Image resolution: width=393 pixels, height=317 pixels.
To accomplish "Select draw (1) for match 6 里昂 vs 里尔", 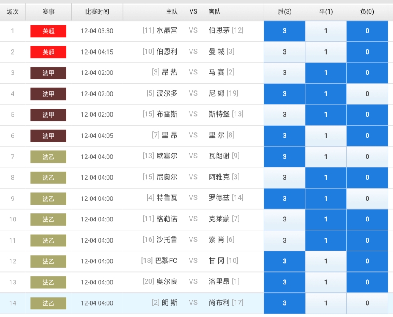I will point(326,136).
